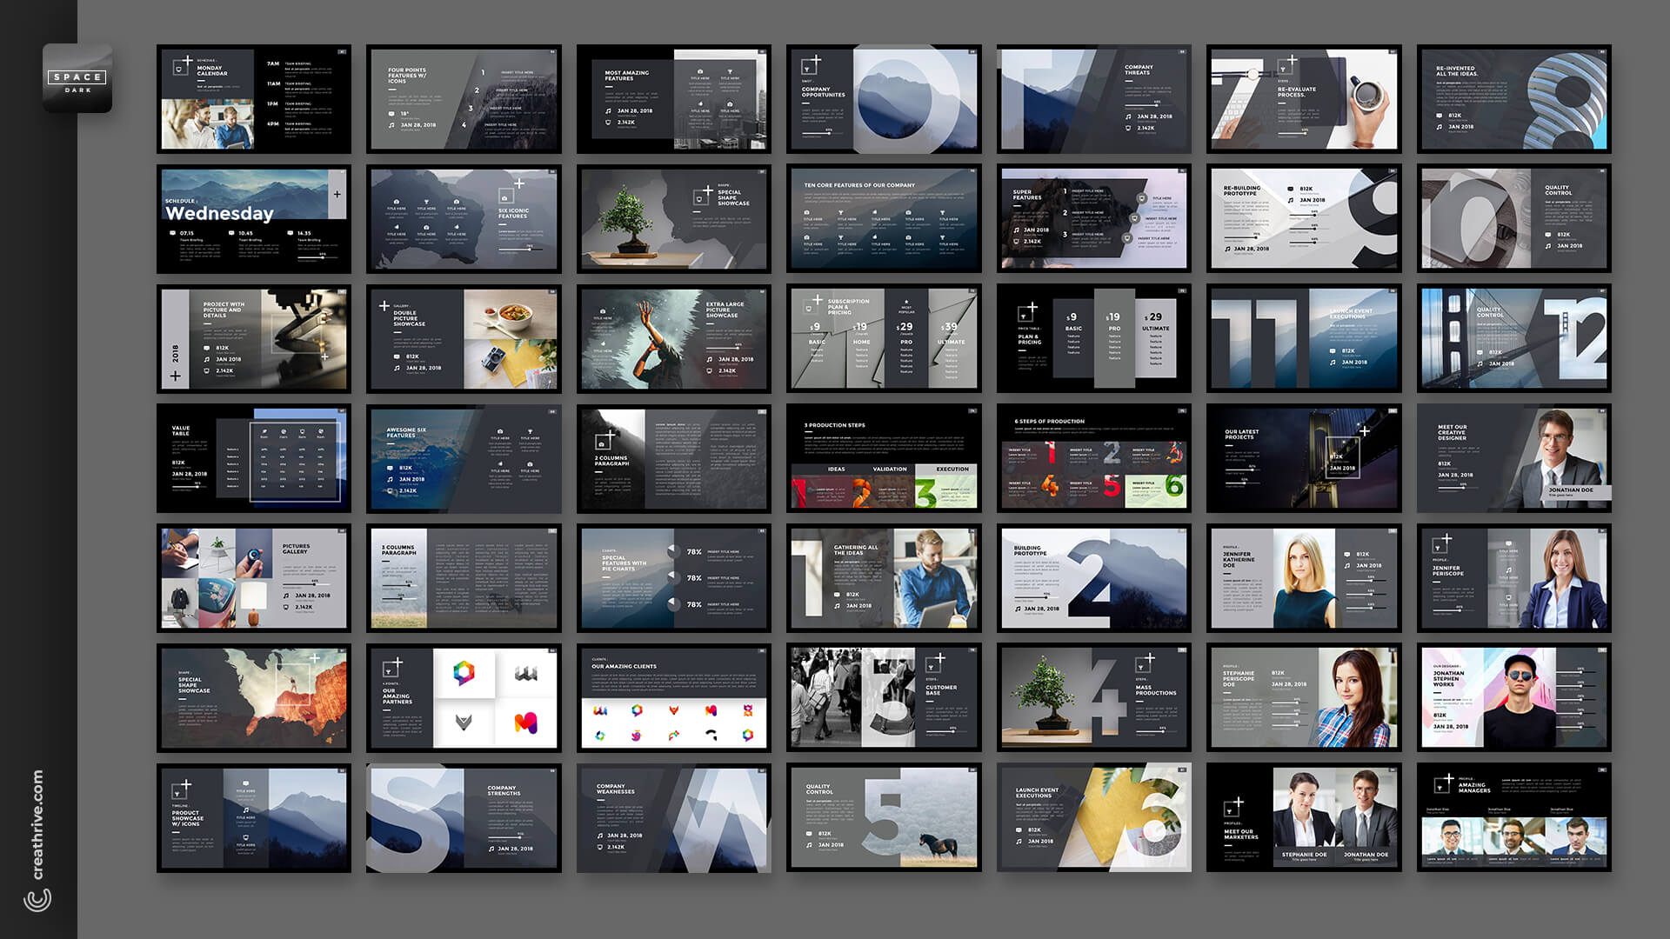This screenshot has width=1670, height=939.
Task: Open Our Amazing Partners logos slide
Action: [464, 697]
